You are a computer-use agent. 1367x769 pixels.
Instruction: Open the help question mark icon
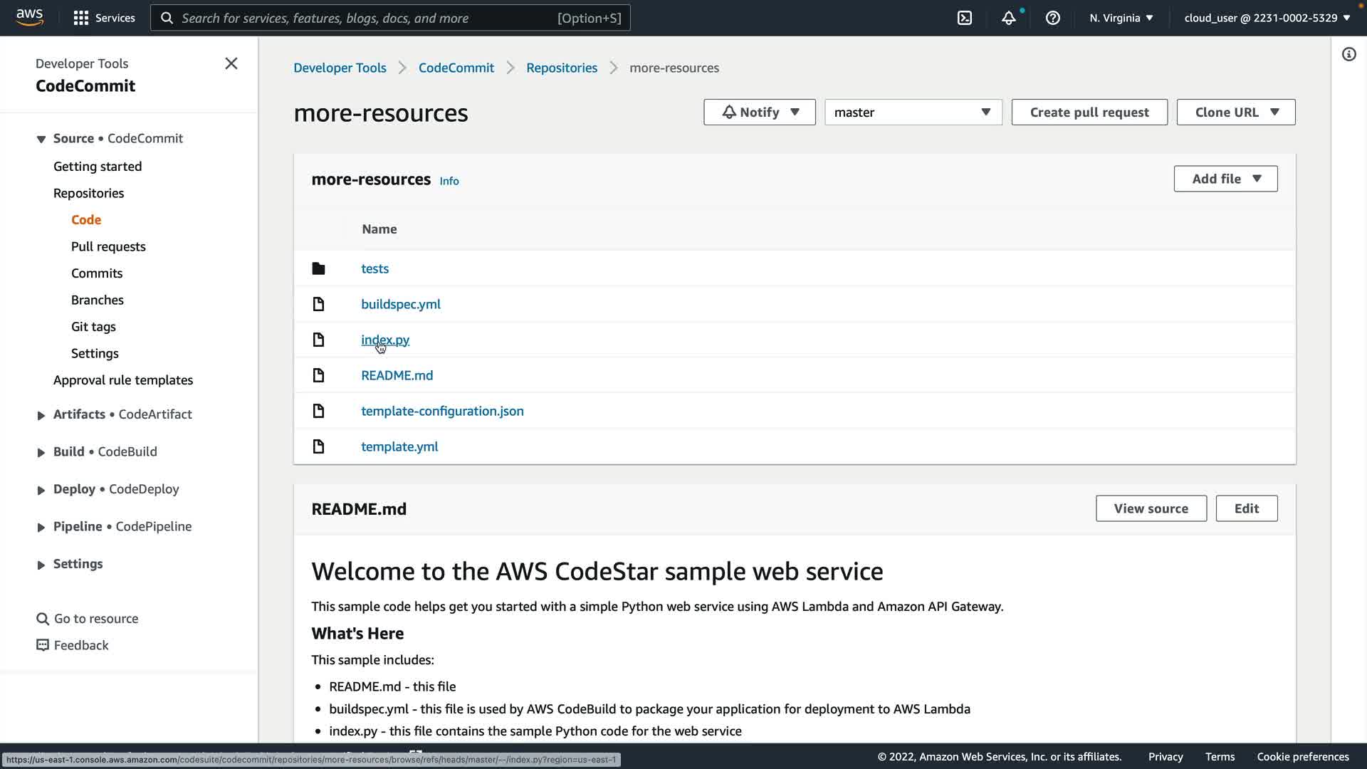click(x=1052, y=18)
